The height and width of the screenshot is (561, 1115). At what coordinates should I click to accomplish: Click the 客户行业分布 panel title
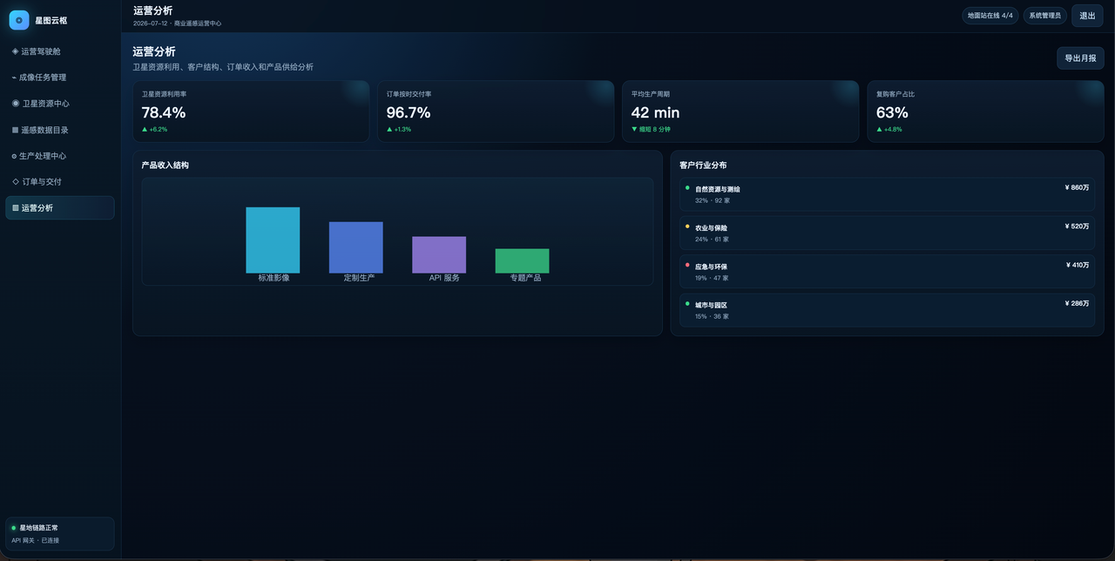click(x=703, y=166)
